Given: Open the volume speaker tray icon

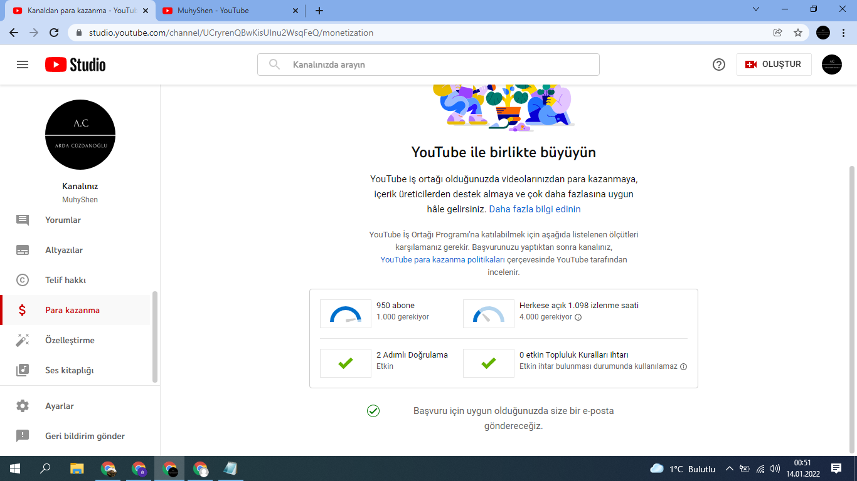Looking at the screenshot, I should pyautogui.click(x=775, y=468).
